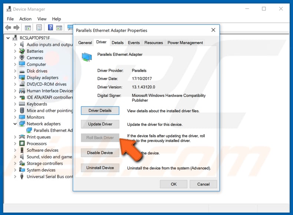The image size is (293, 215).
Task: Click the IDE ATA/ATAPI controllers icon
Action: 22,97
